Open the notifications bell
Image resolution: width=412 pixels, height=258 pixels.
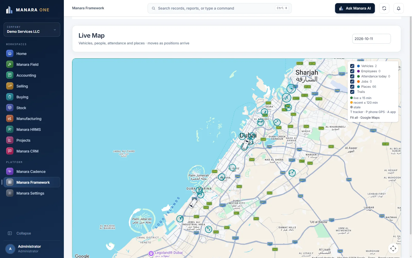point(399,8)
